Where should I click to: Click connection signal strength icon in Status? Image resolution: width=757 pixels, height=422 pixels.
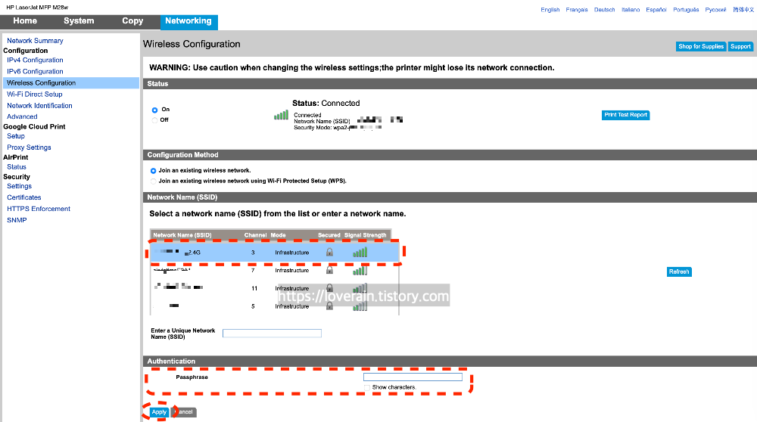coord(281,115)
